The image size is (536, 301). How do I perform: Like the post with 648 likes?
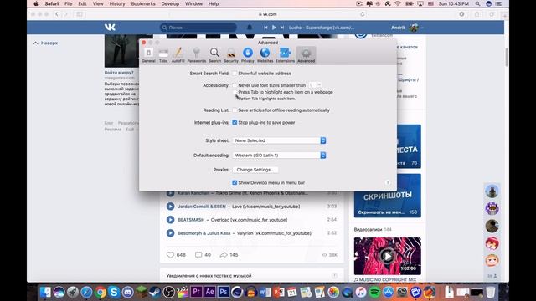coord(176,255)
